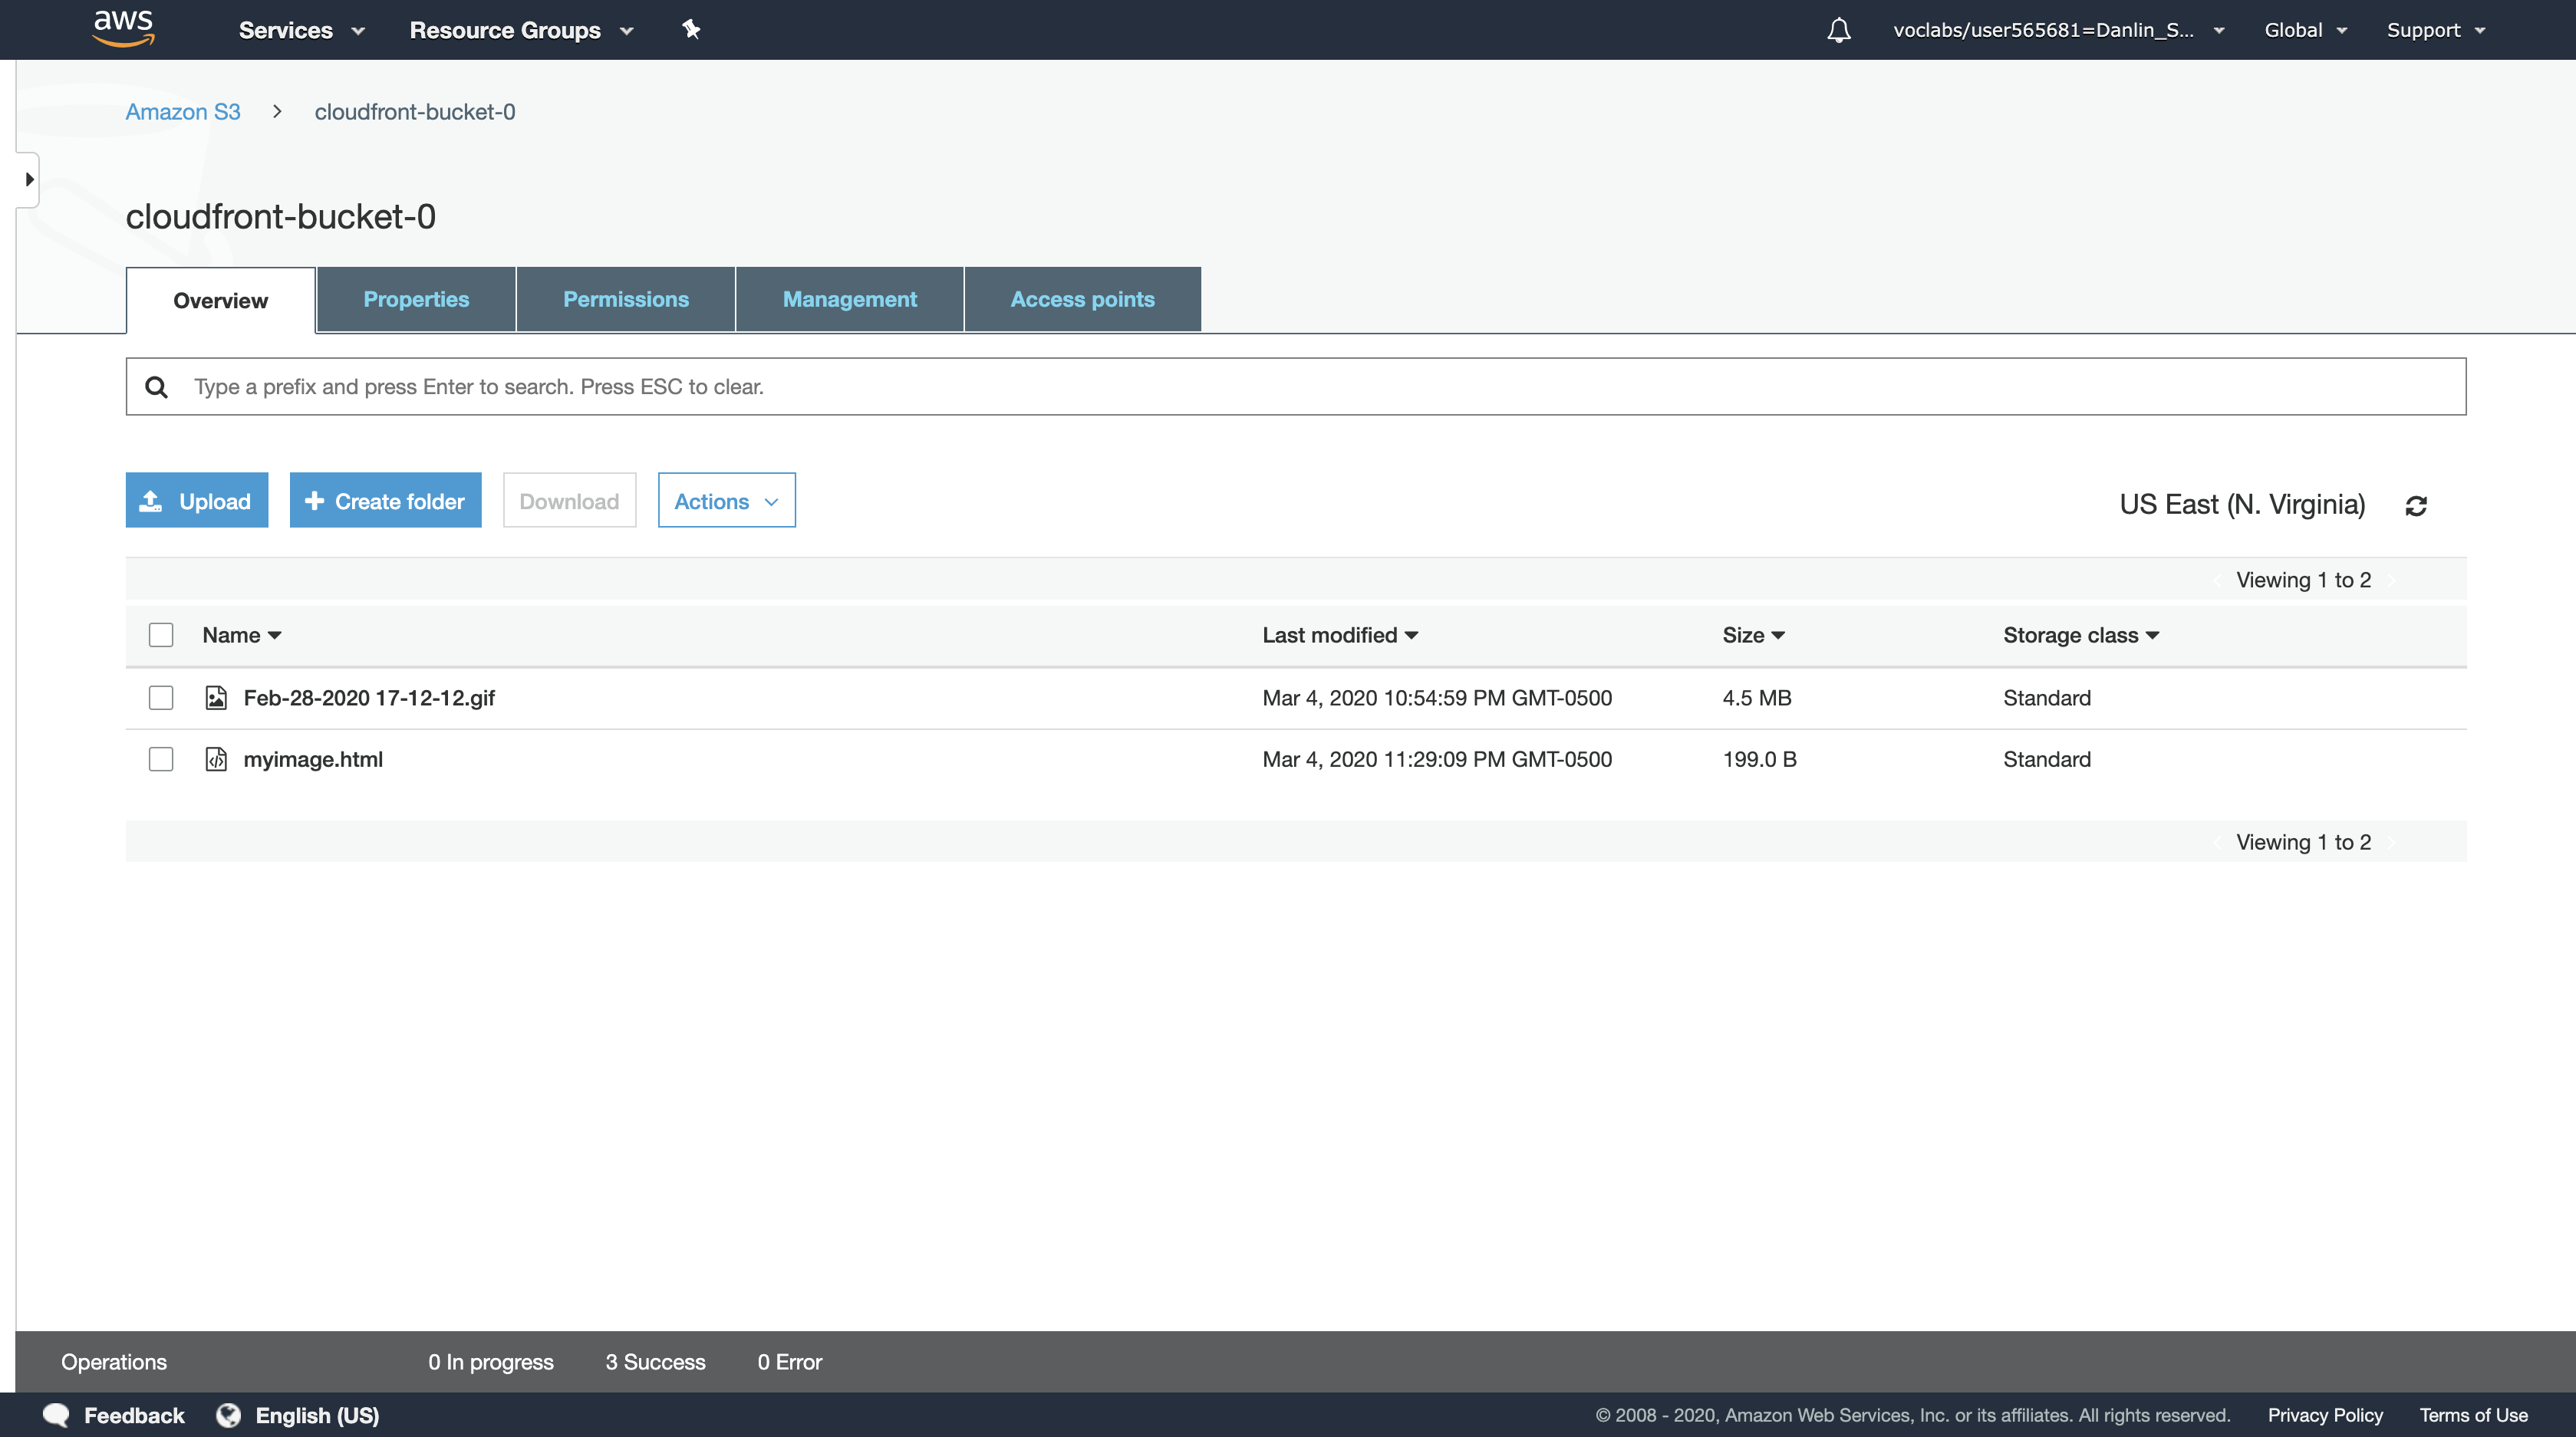
Task: Check the Feb-28-2020 17-12-12.gif row checkbox
Action: (161, 698)
